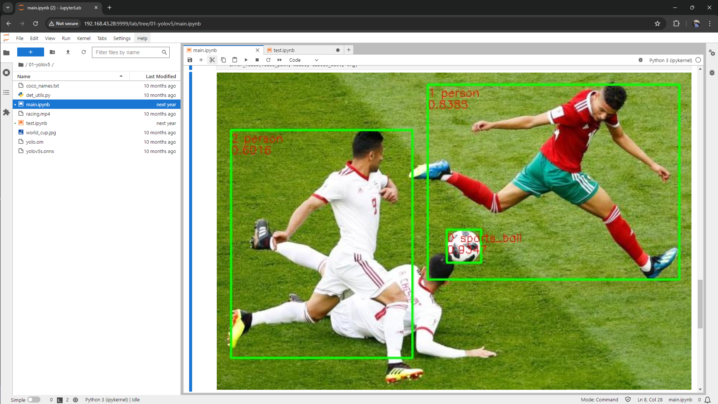The image size is (718, 404).
Task: Click the cut cell scissors icon
Action: click(212, 60)
